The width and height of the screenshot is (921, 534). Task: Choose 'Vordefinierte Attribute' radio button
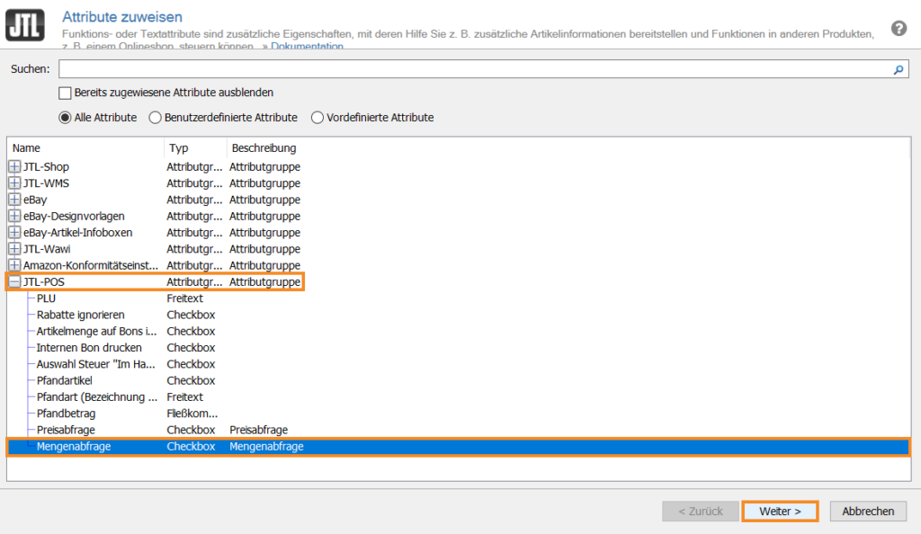pos(317,118)
